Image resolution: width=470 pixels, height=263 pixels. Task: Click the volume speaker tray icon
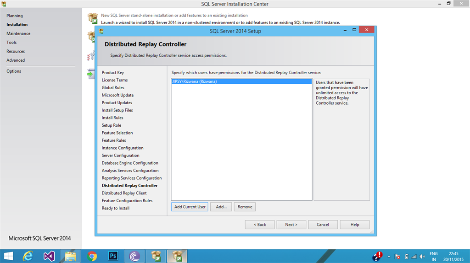[422, 257]
